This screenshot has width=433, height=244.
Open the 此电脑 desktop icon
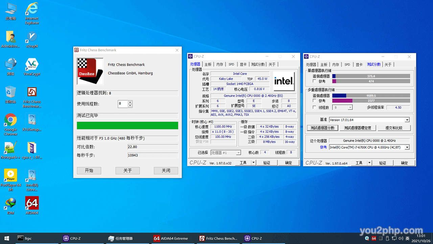tap(11, 11)
